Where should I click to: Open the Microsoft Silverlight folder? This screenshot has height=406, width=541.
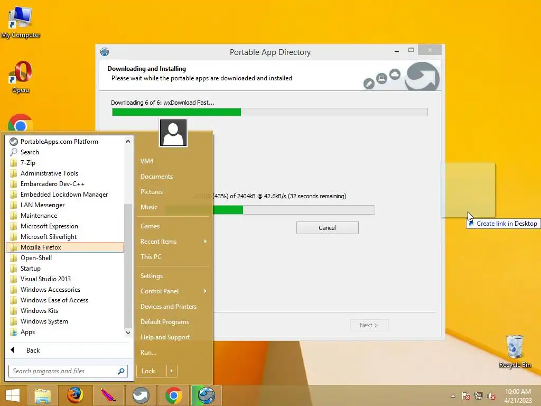[65, 237]
